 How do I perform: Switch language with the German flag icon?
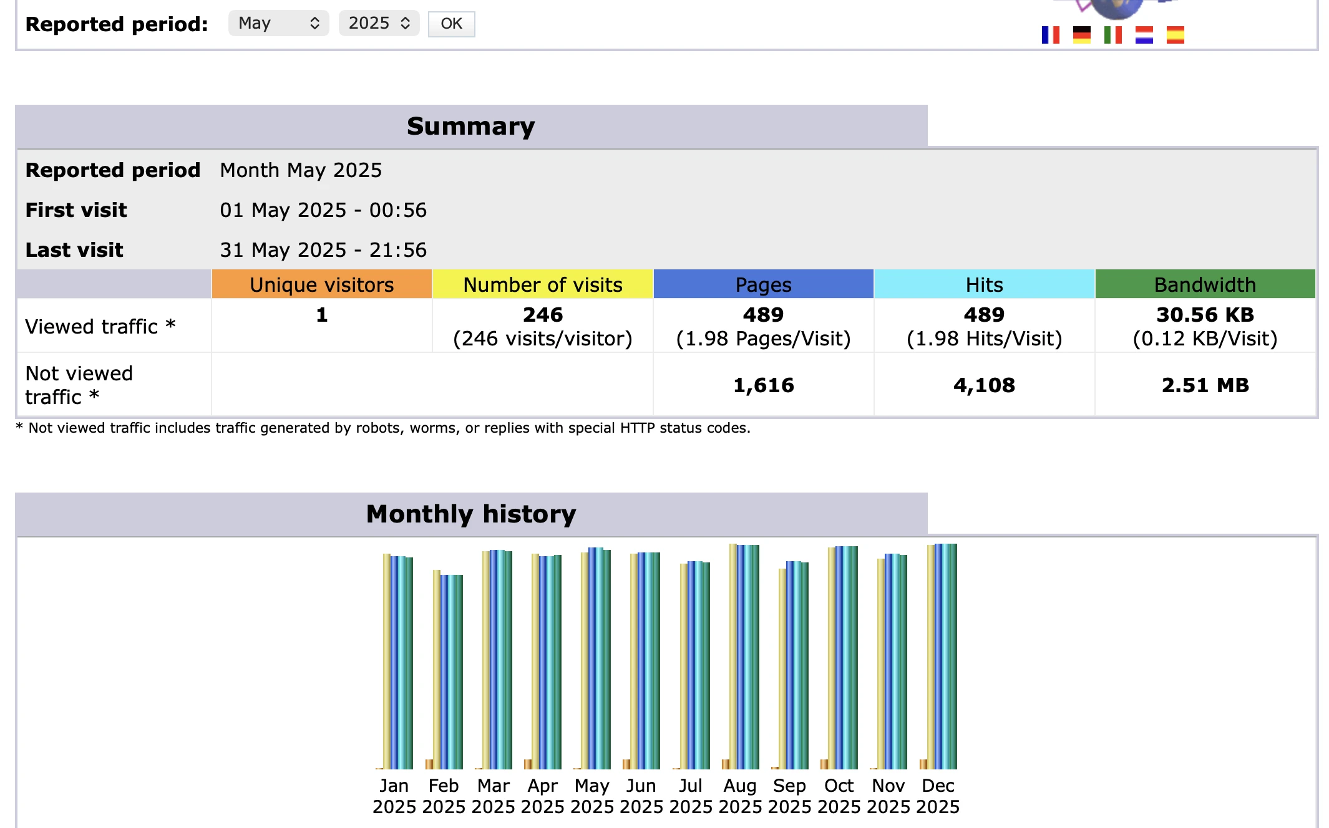(x=1082, y=35)
